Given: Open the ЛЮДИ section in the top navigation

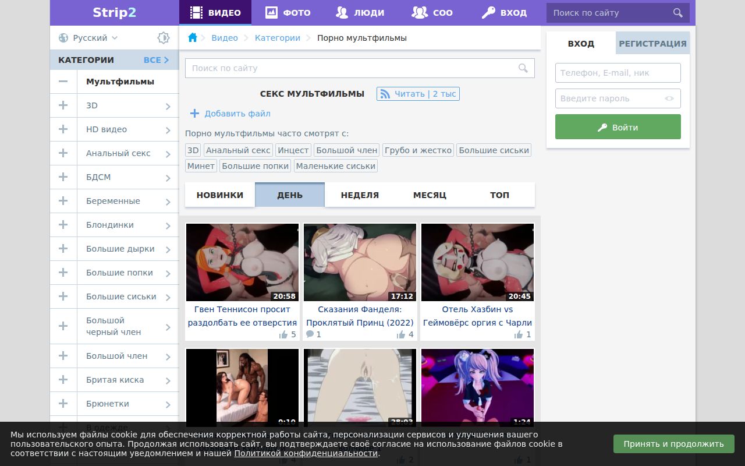Looking at the screenshot, I should (x=360, y=12).
